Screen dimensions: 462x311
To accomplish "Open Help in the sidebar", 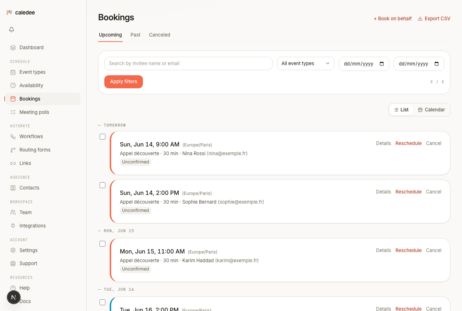I will pyautogui.click(x=43, y=288).
